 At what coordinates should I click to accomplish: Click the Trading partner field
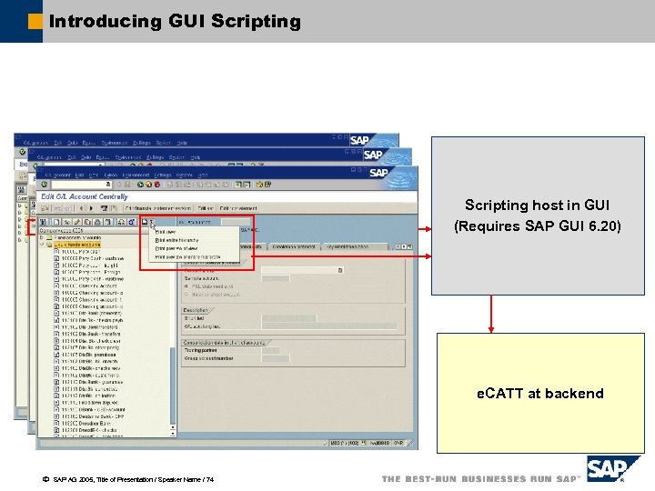(x=270, y=350)
